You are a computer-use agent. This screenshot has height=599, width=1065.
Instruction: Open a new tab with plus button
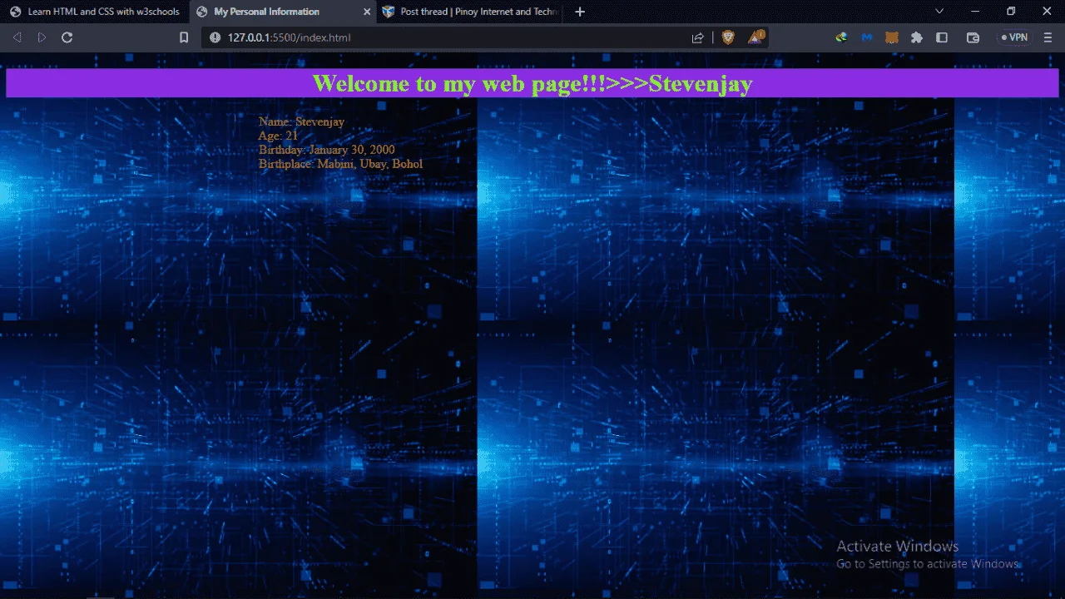580,12
